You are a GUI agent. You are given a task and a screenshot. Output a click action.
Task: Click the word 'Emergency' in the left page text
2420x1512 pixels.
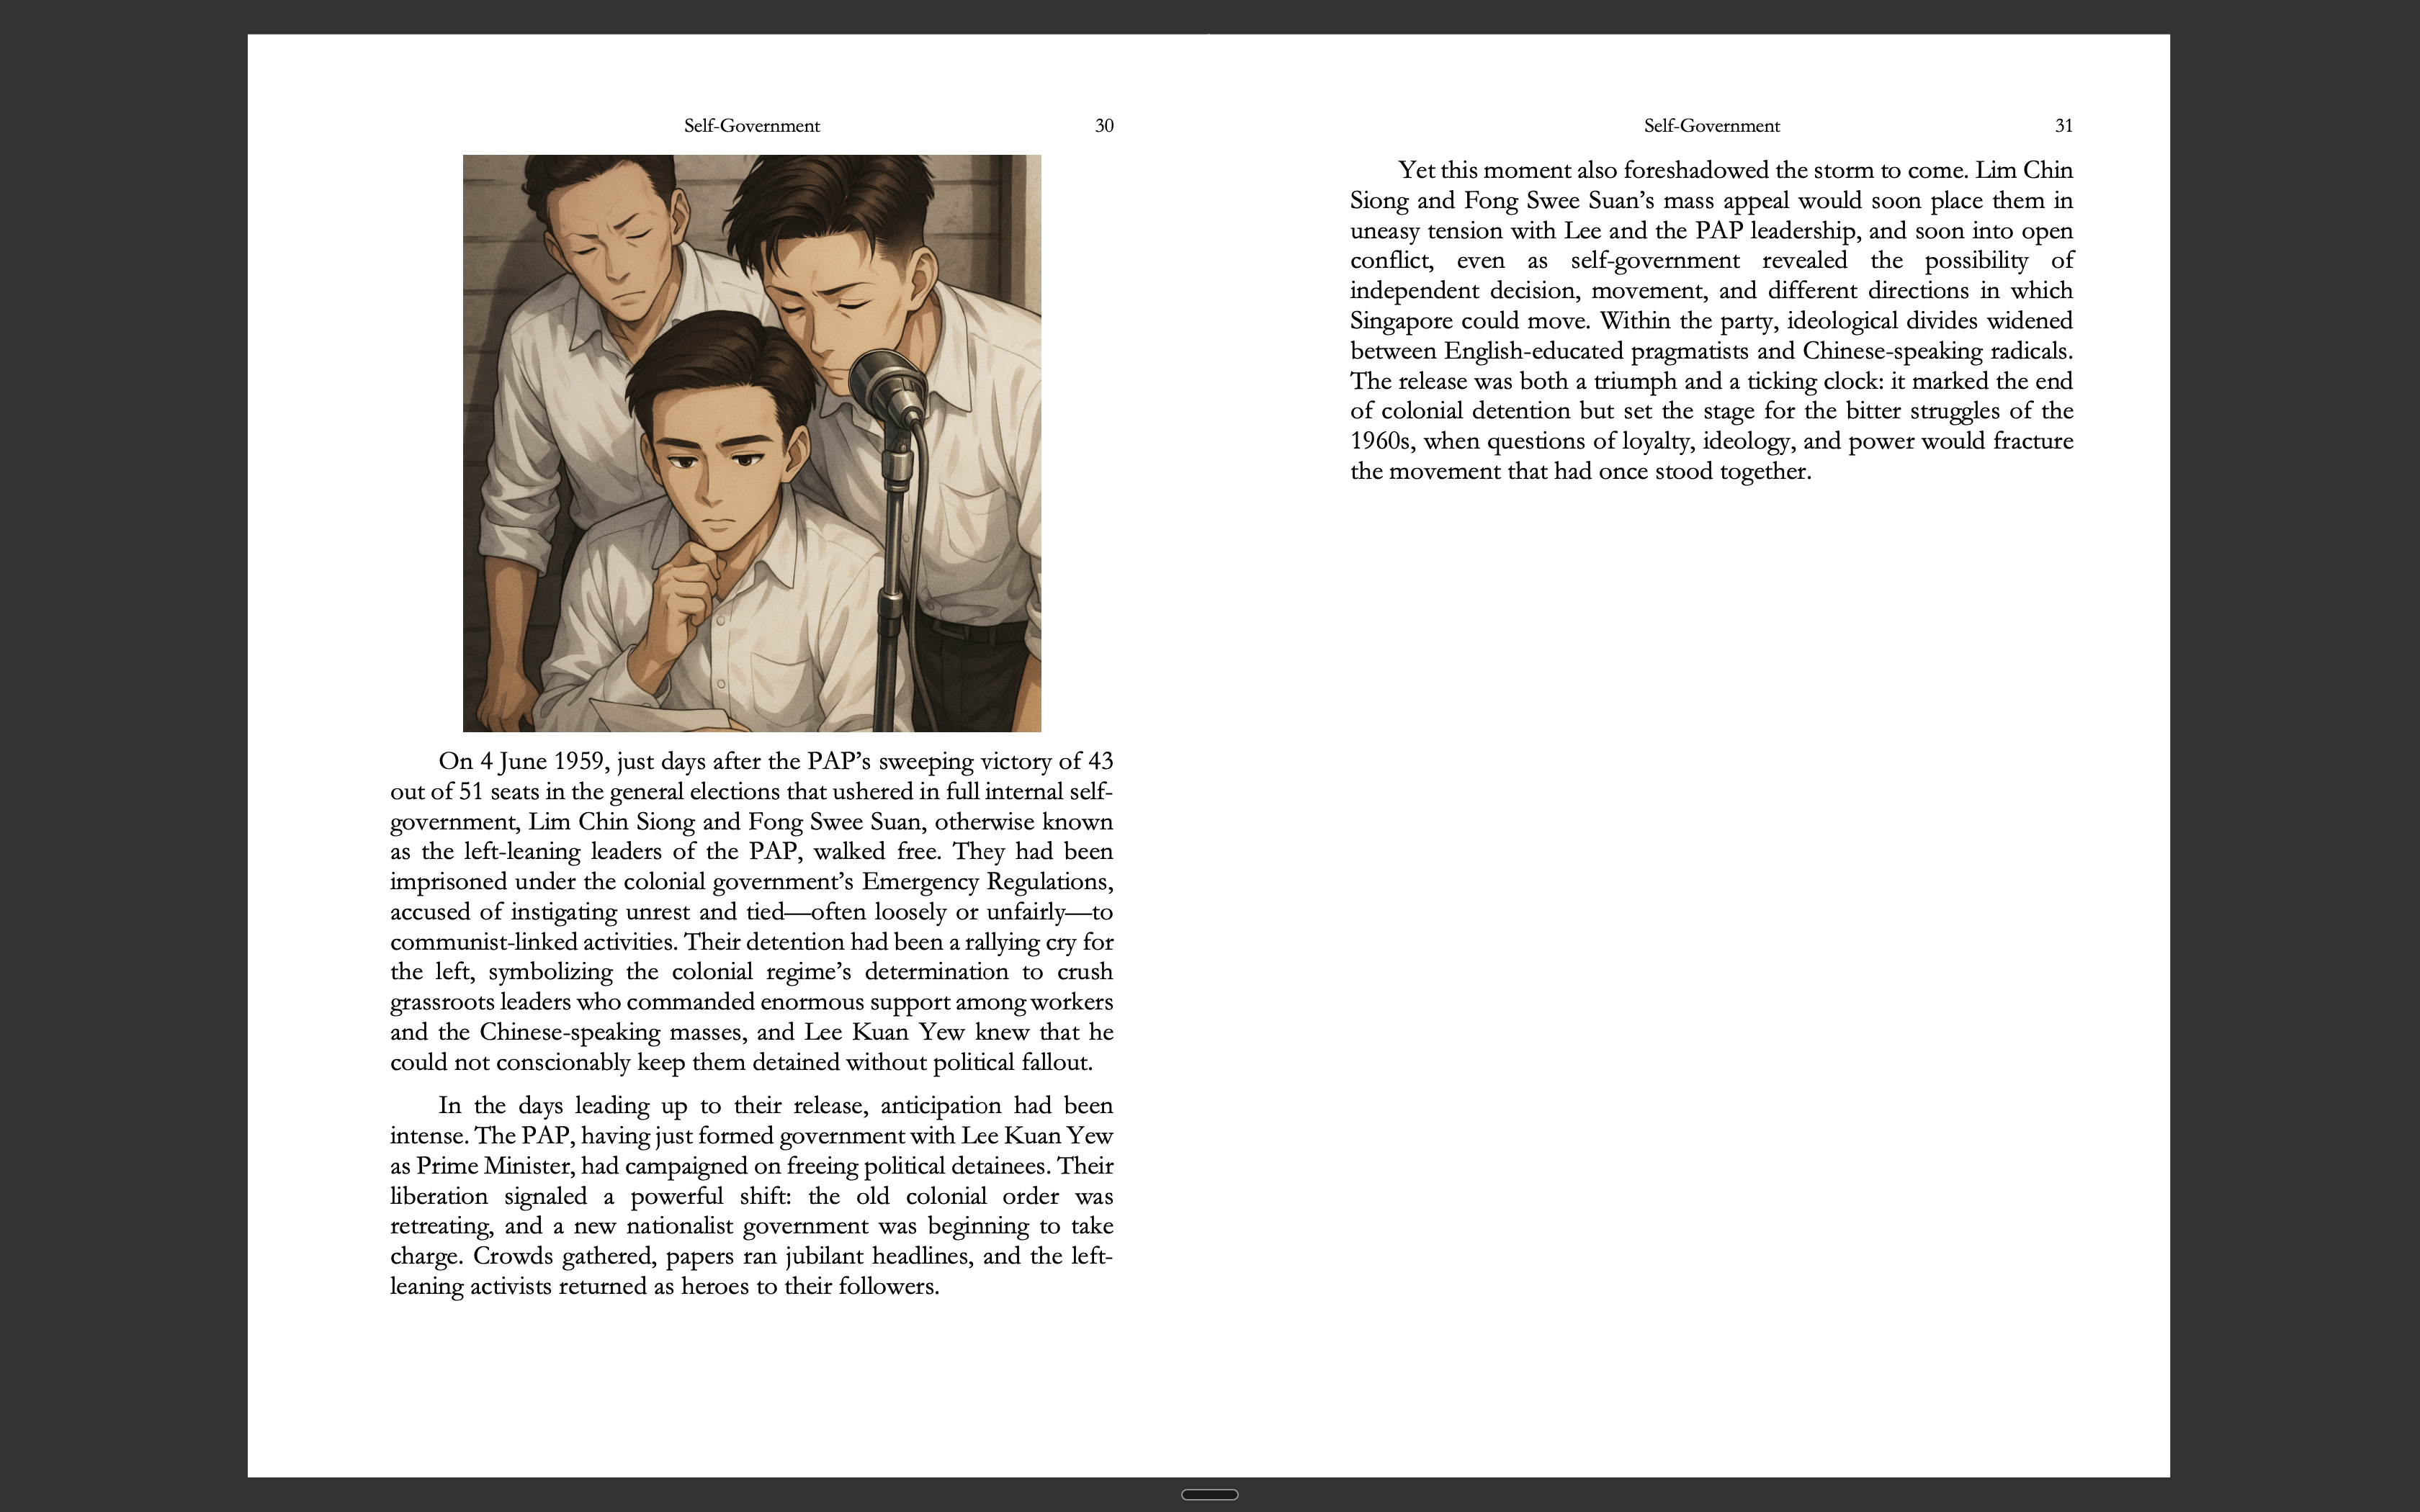920,882
